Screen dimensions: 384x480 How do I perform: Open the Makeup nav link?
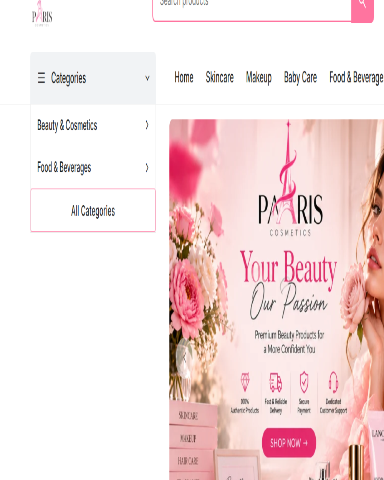[259, 78]
